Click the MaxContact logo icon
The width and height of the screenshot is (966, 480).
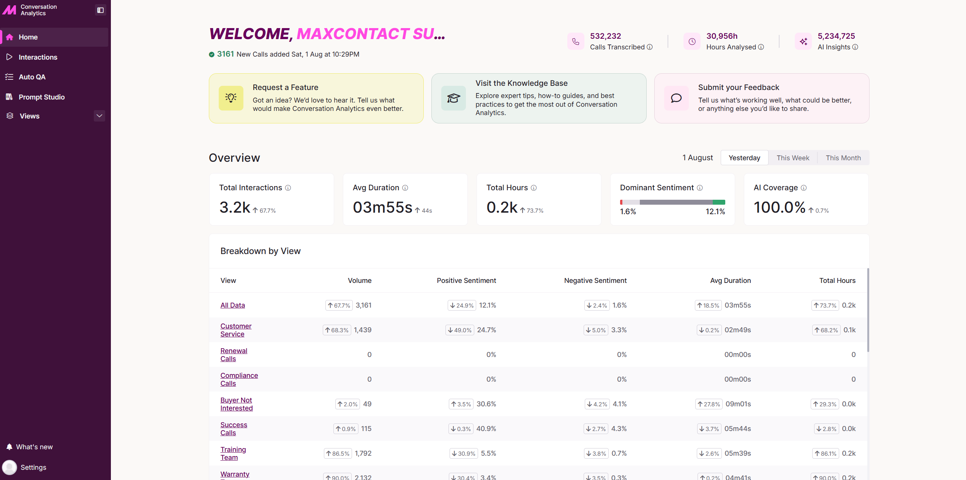(x=9, y=10)
